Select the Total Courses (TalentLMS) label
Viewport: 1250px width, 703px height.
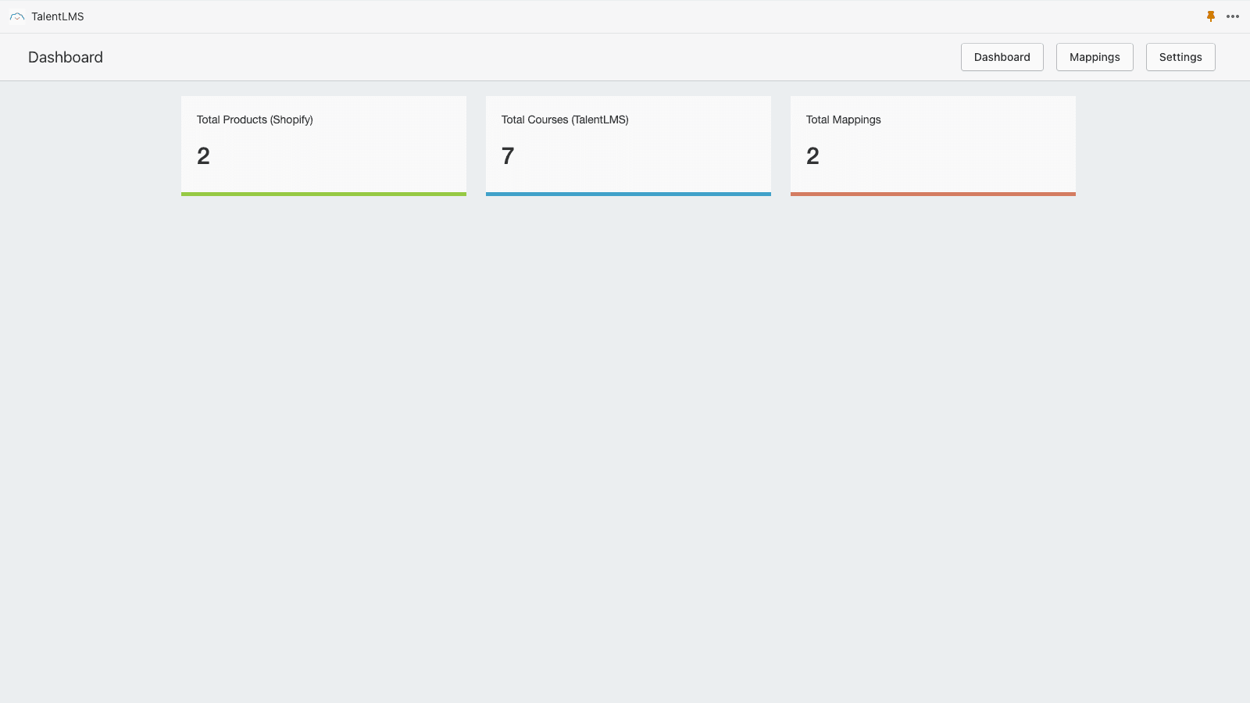pos(565,120)
